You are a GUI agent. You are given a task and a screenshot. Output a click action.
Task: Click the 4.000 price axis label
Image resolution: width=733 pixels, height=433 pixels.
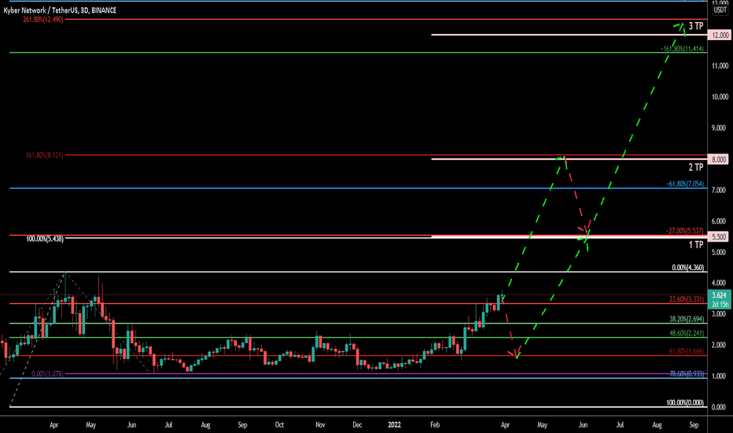(720, 283)
